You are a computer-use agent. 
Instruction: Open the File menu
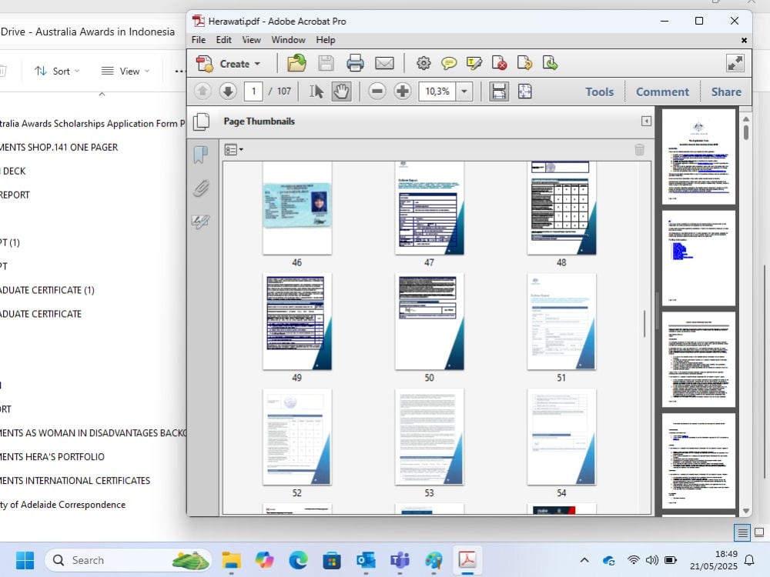199,40
